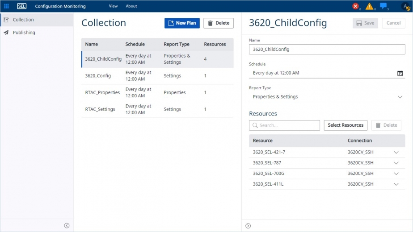Click the New Plan button
This screenshot has width=413, height=232.
click(x=182, y=23)
